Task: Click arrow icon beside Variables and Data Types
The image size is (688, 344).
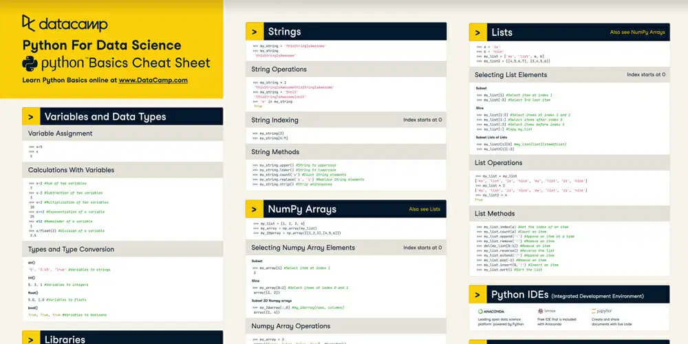Action: click(31, 117)
